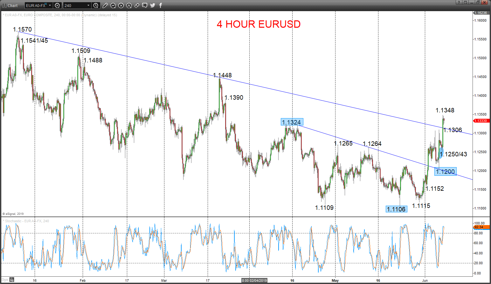Select the highlighted 1.1106 label
Viewport: 491px width, 284px height.
click(396, 209)
